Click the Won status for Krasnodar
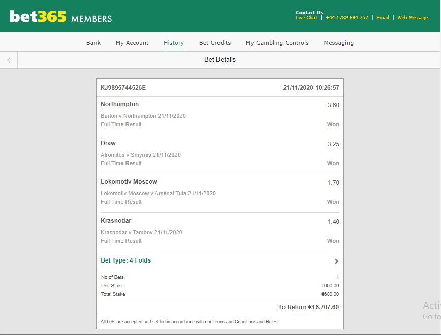This screenshot has height=336, width=441. (333, 241)
